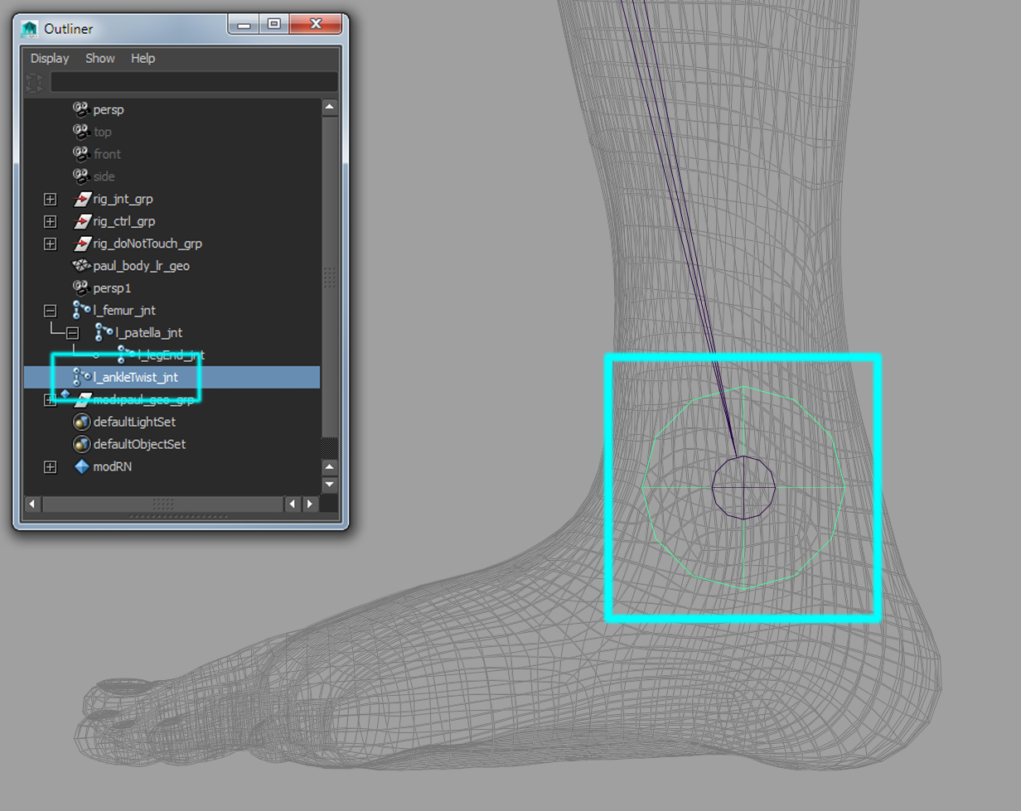The width and height of the screenshot is (1021, 811).
Task: Click the l_femur_jnt joint icon
Action: click(81, 311)
